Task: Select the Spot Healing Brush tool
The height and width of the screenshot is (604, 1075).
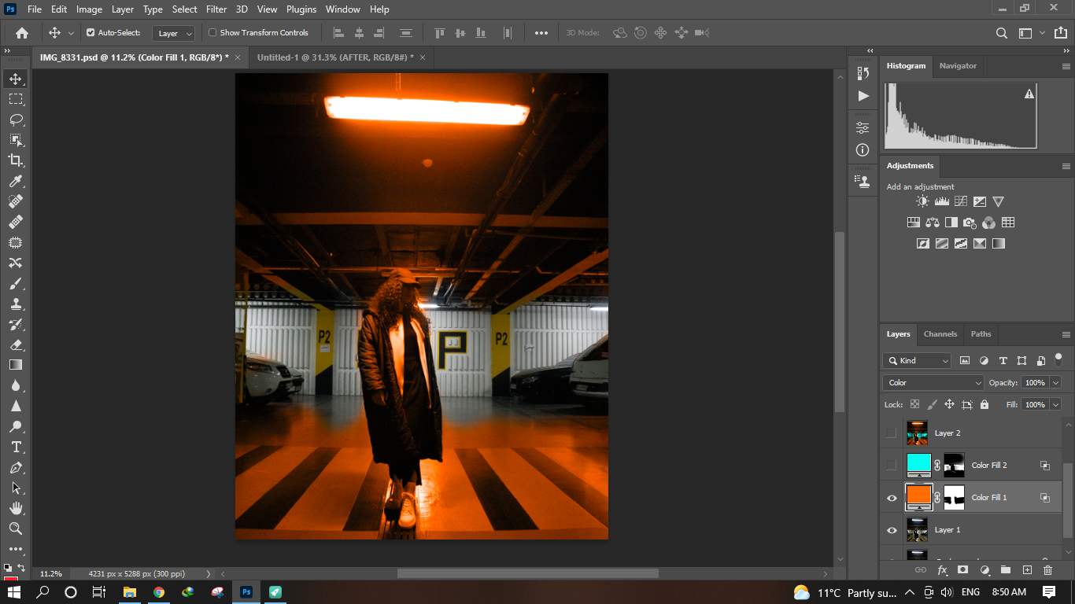Action: pos(16,201)
